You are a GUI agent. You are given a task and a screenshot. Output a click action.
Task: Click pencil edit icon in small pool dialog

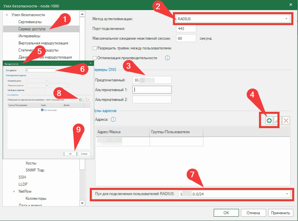point(84,100)
